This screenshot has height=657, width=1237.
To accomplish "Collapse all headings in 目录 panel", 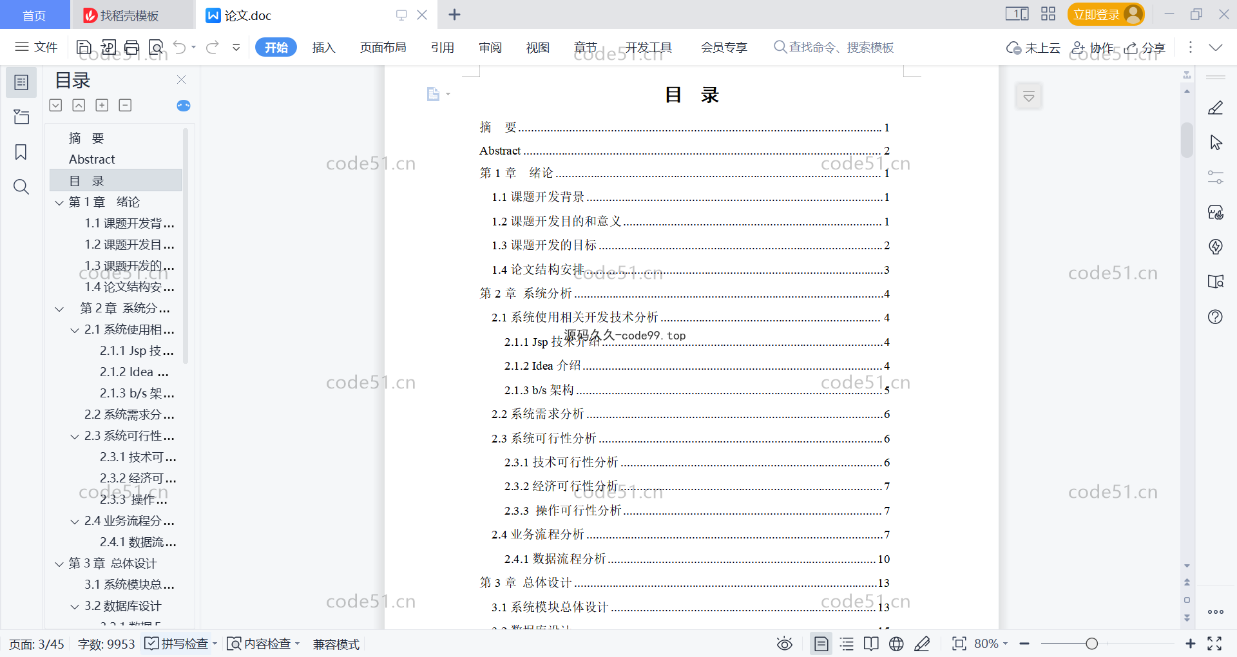I will (79, 105).
